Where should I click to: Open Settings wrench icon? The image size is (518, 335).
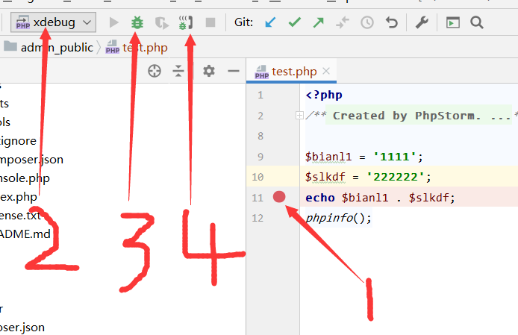[422, 22]
